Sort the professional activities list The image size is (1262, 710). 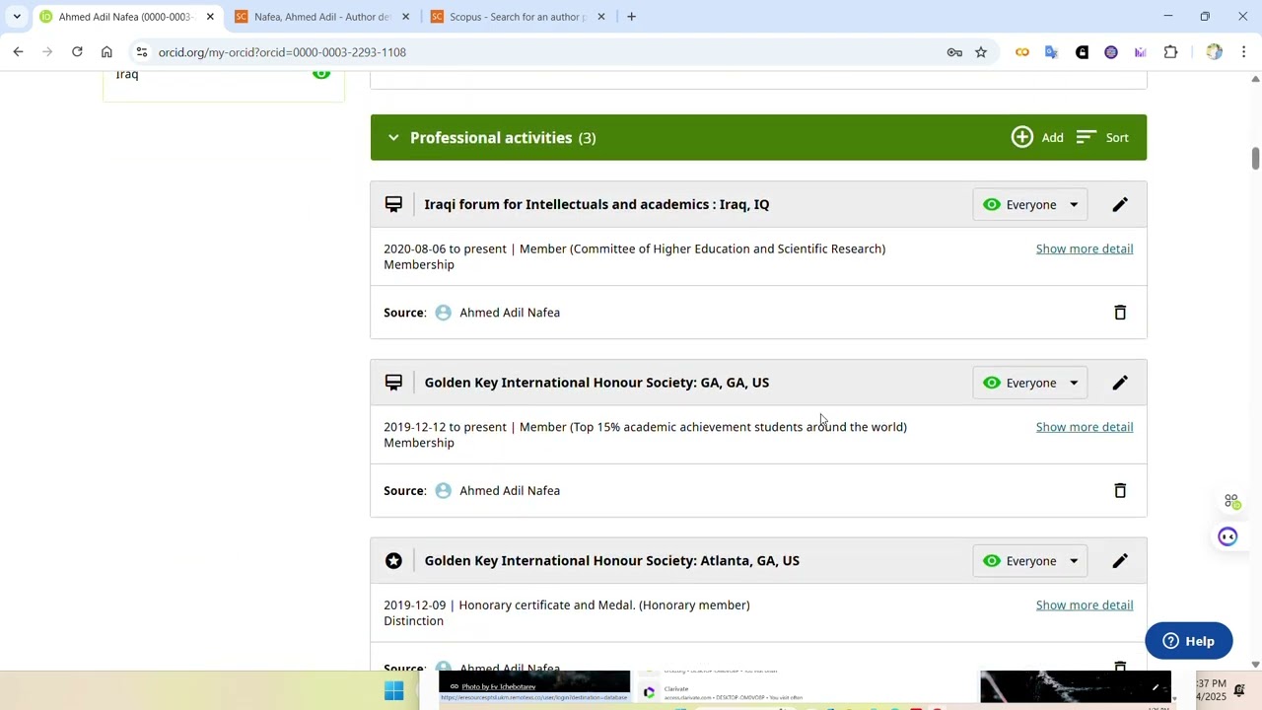[x=1102, y=137]
